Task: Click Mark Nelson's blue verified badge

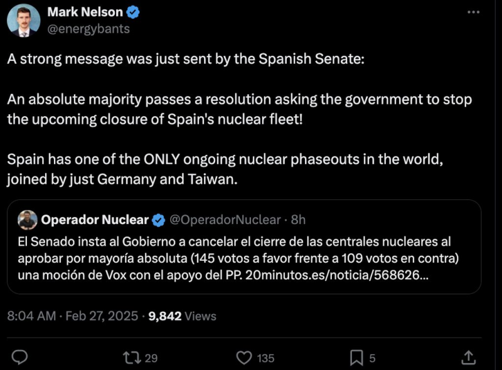Action: pos(133,12)
